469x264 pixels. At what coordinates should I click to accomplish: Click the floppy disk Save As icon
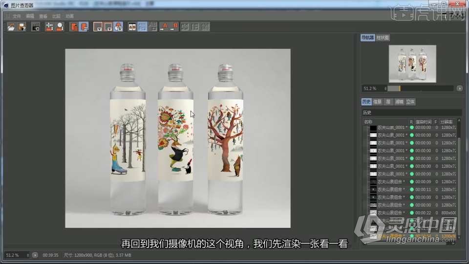pyautogui.click(x=21, y=27)
